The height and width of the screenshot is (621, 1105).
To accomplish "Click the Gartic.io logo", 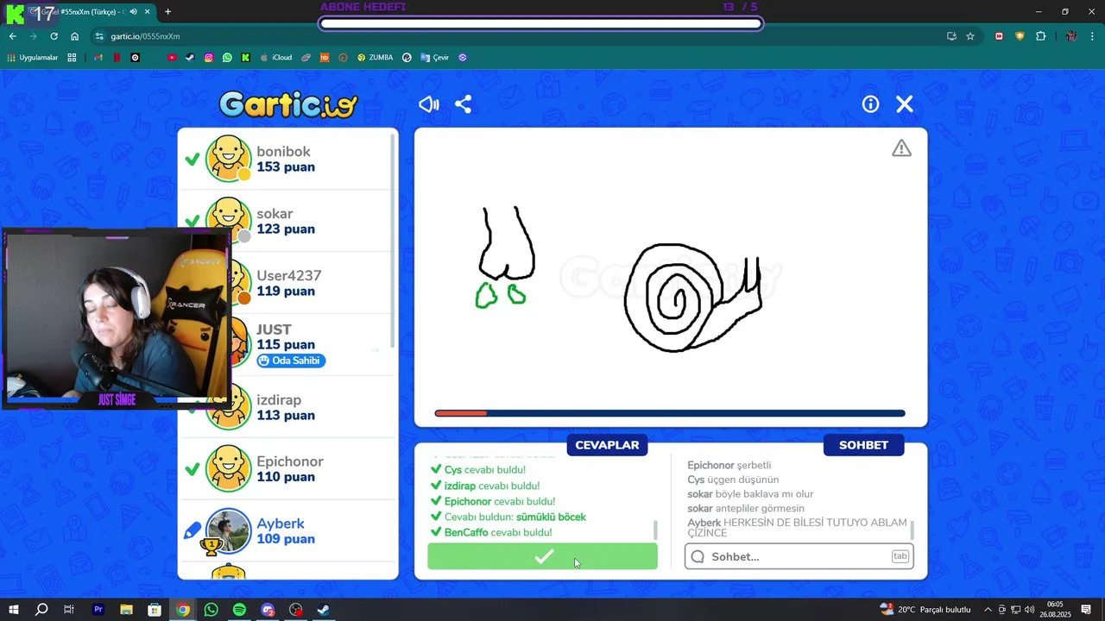I will pos(288,105).
